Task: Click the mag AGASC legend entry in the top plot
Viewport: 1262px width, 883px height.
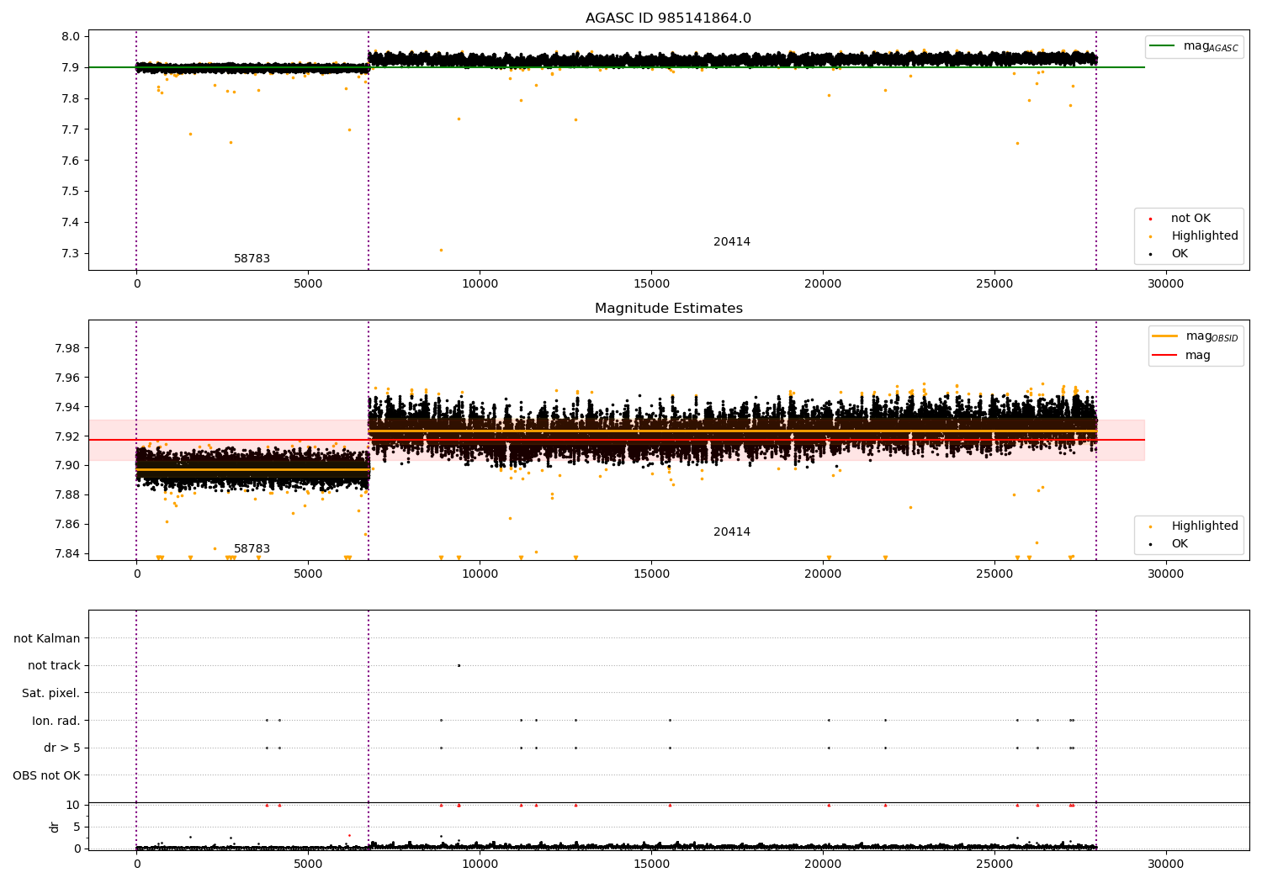Action: (1211, 46)
